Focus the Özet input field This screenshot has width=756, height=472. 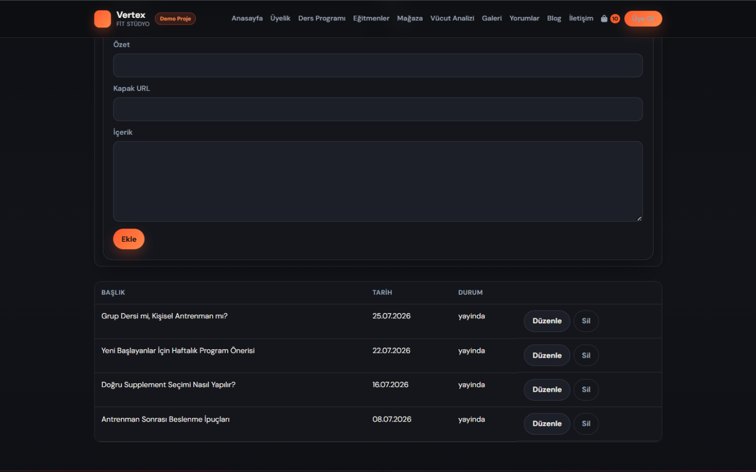point(377,66)
